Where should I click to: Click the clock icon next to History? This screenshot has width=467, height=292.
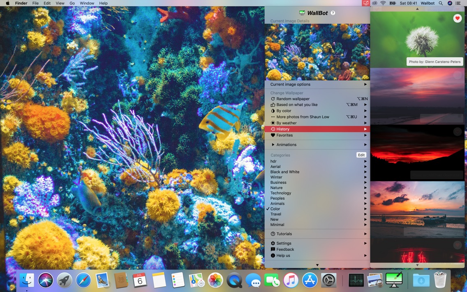[x=272, y=129]
